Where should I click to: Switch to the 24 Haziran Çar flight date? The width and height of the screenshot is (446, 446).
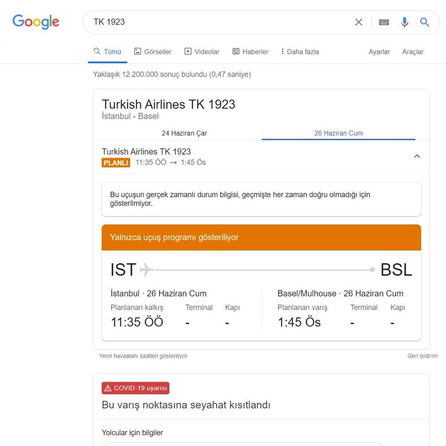pos(184,133)
